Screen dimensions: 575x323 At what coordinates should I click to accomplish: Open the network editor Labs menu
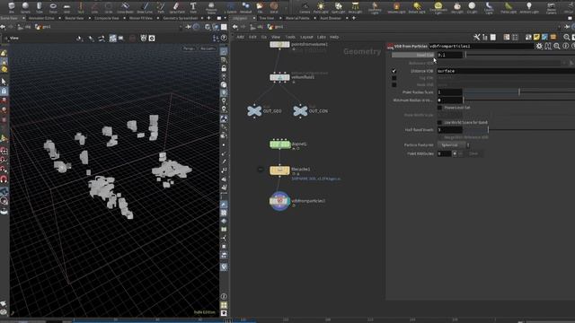[x=322, y=37]
